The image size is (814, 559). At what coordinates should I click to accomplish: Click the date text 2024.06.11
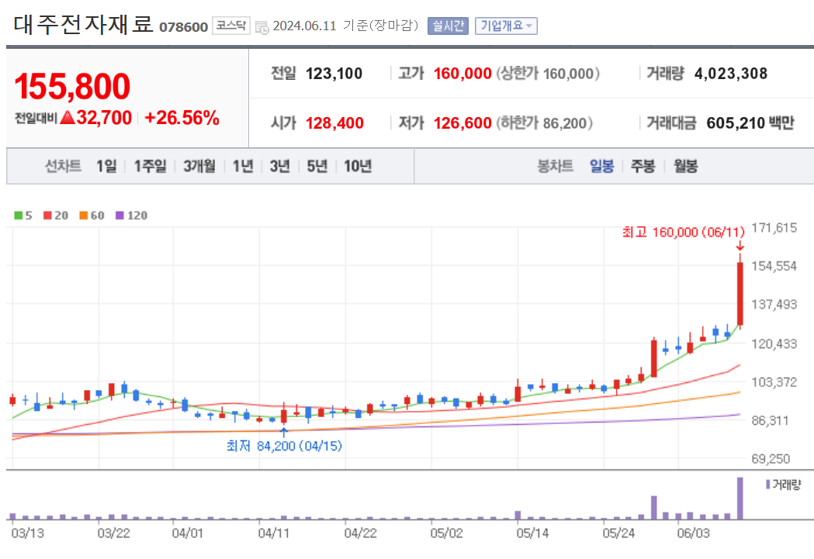tap(305, 26)
